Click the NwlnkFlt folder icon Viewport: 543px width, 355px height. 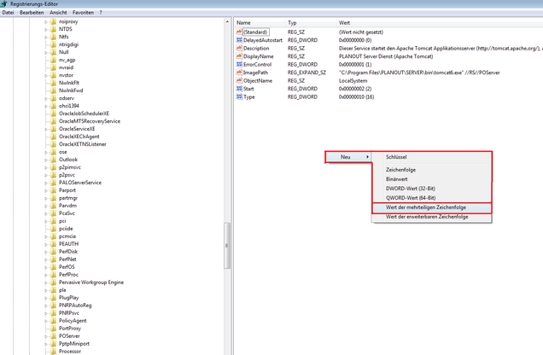click(x=53, y=83)
